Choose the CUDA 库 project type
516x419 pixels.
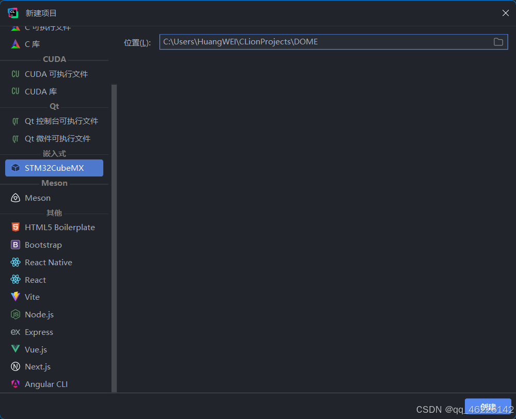tap(54, 91)
